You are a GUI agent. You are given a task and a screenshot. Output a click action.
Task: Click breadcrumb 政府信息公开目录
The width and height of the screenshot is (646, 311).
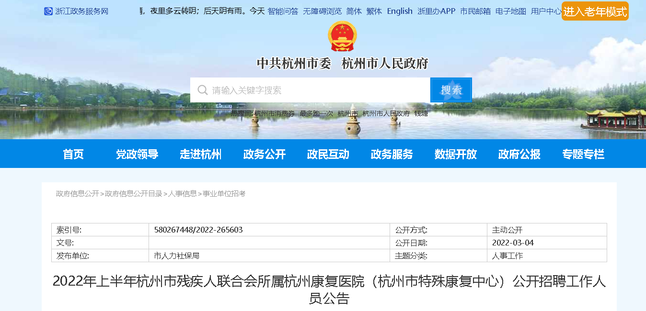[134, 194]
